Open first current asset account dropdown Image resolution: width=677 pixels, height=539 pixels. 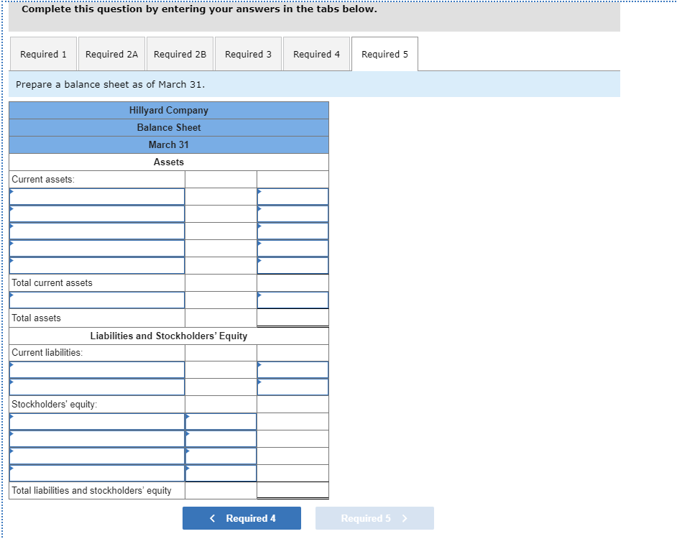click(97, 196)
